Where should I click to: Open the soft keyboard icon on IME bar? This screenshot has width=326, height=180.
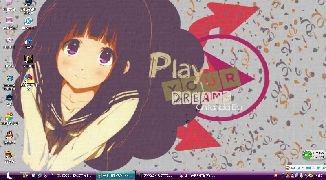308,168
